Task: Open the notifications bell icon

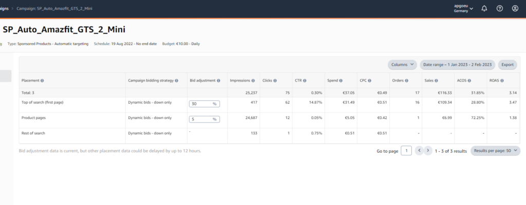Action: coord(484,9)
